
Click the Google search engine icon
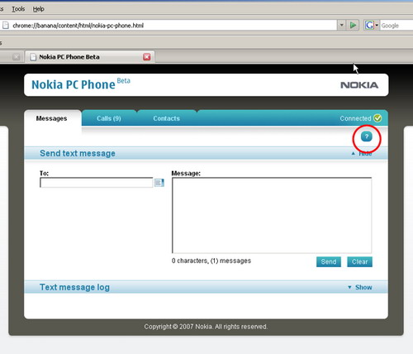point(369,26)
